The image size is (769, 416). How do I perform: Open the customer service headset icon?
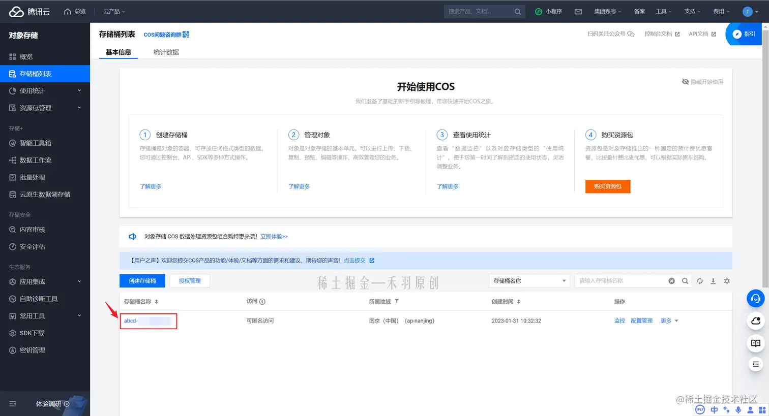tap(756, 298)
